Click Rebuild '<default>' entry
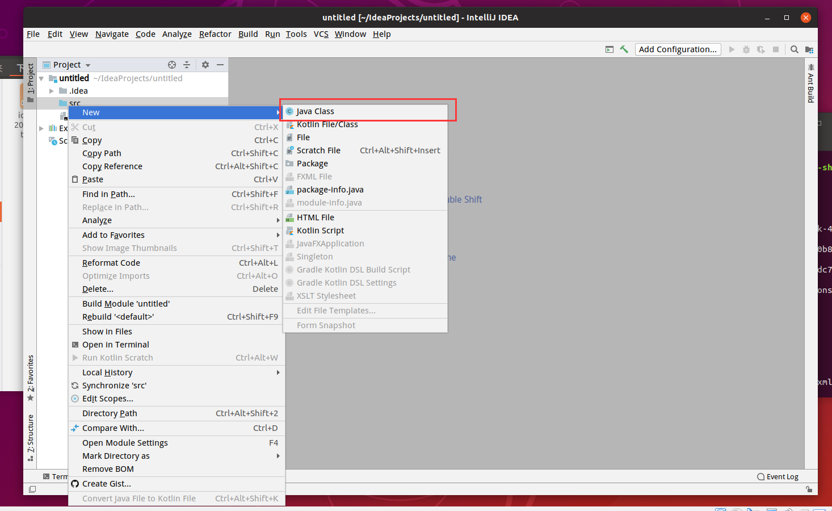This screenshot has height=511, width=832. (x=176, y=317)
